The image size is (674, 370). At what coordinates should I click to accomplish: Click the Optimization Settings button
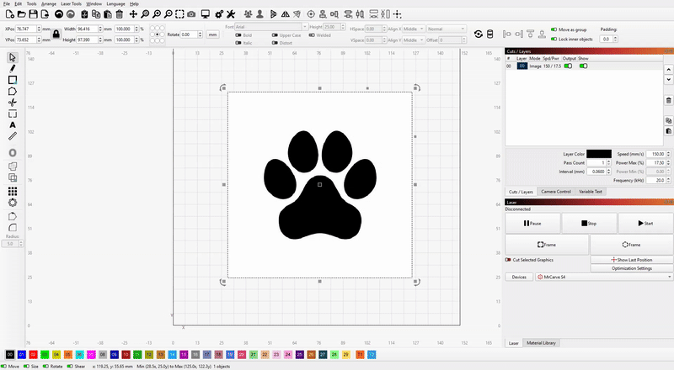click(632, 267)
